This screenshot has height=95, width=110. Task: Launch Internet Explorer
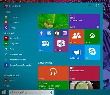(x=13, y=54)
